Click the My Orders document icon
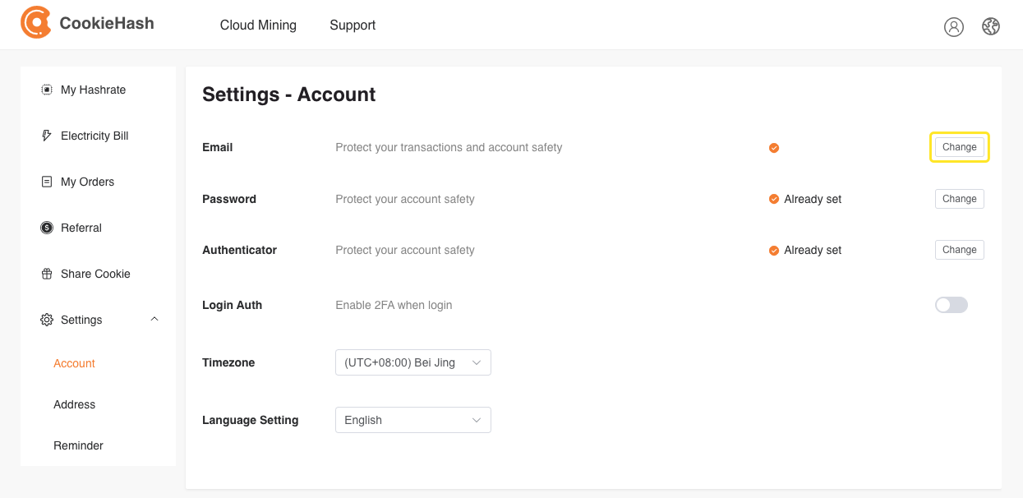Viewport: 1023px width, 498px height. (47, 182)
